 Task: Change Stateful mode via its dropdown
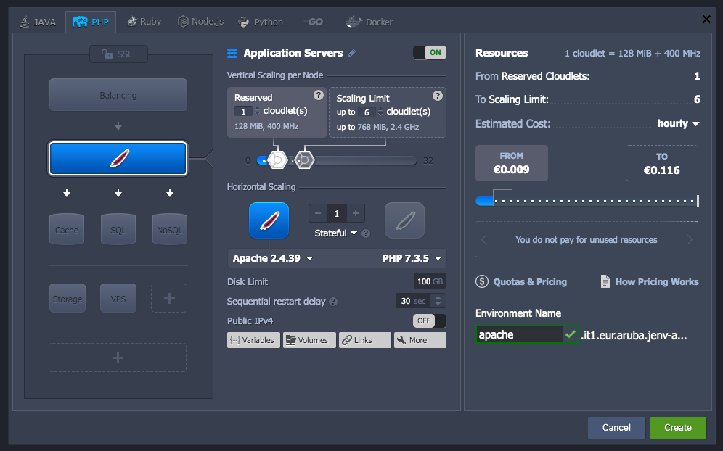point(334,232)
